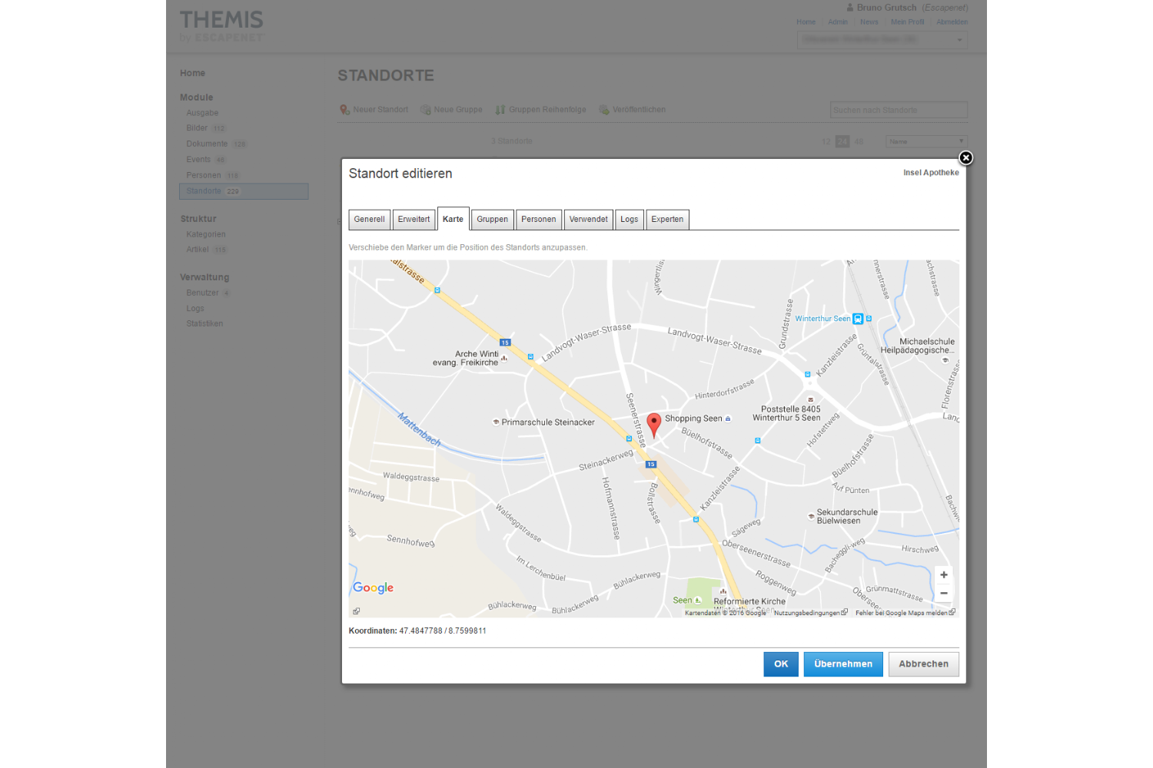This screenshot has width=1153, height=768.
Task: Close the Standort editieren dialog
Action: (x=965, y=158)
